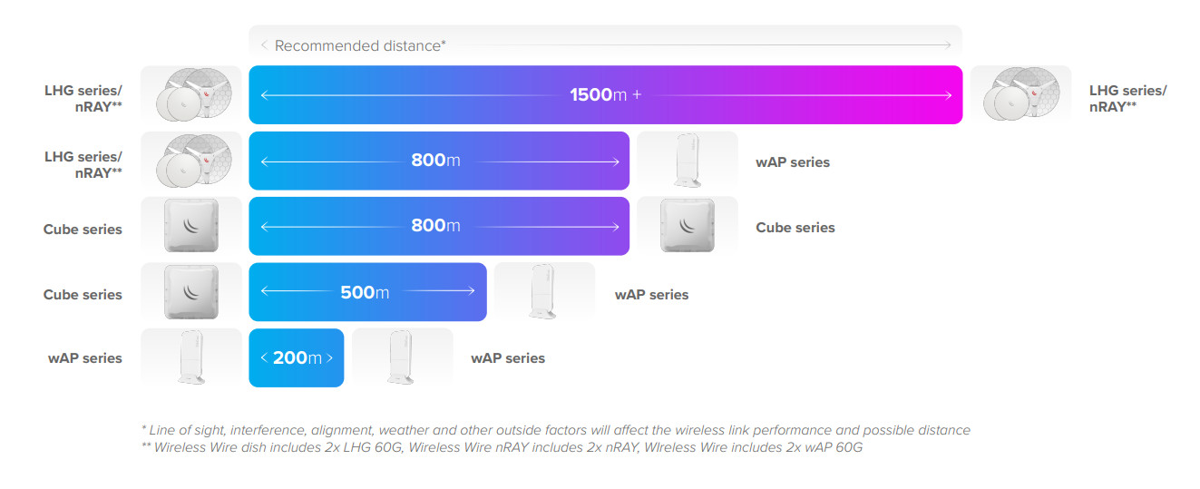Image resolution: width=1200 pixels, height=489 pixels.
Task: Click the Cube device image left of second 800m bar
Action: [x=191, y=226]
